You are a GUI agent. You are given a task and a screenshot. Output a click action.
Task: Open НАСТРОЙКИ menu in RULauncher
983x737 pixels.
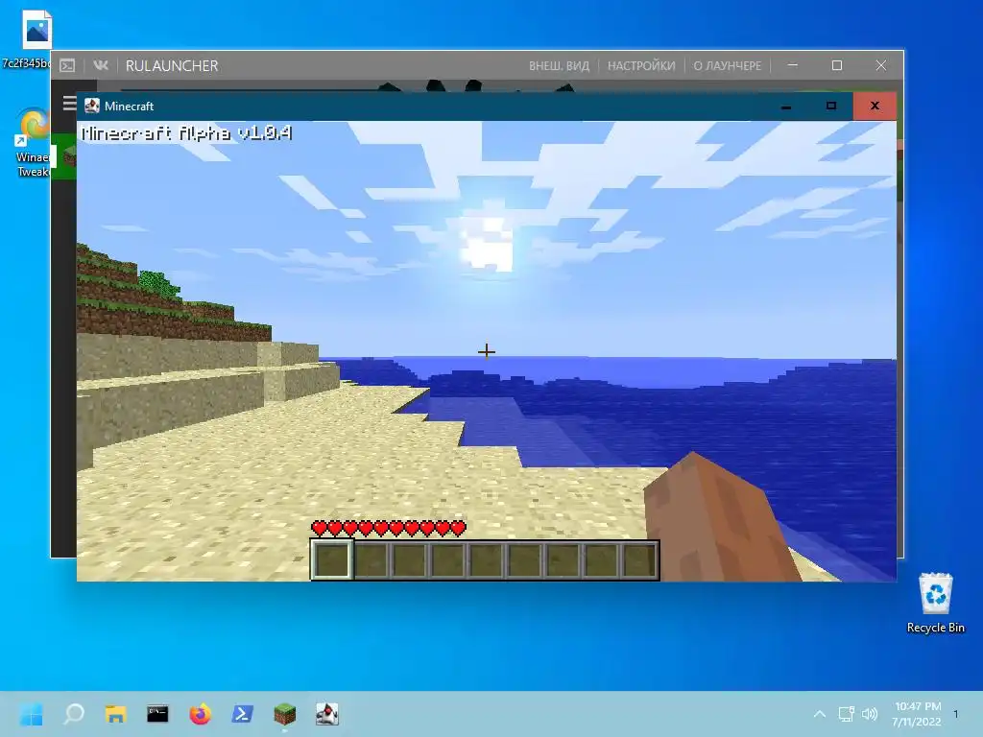point(641,66)
